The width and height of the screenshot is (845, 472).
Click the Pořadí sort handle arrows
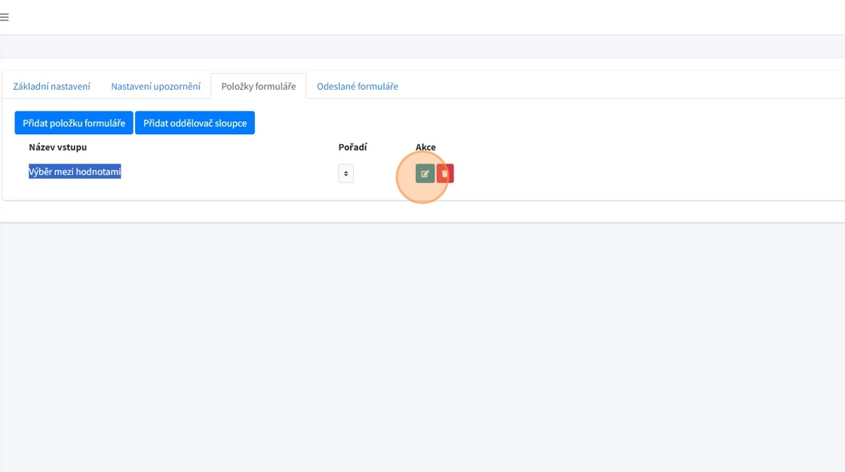(346, 174)
